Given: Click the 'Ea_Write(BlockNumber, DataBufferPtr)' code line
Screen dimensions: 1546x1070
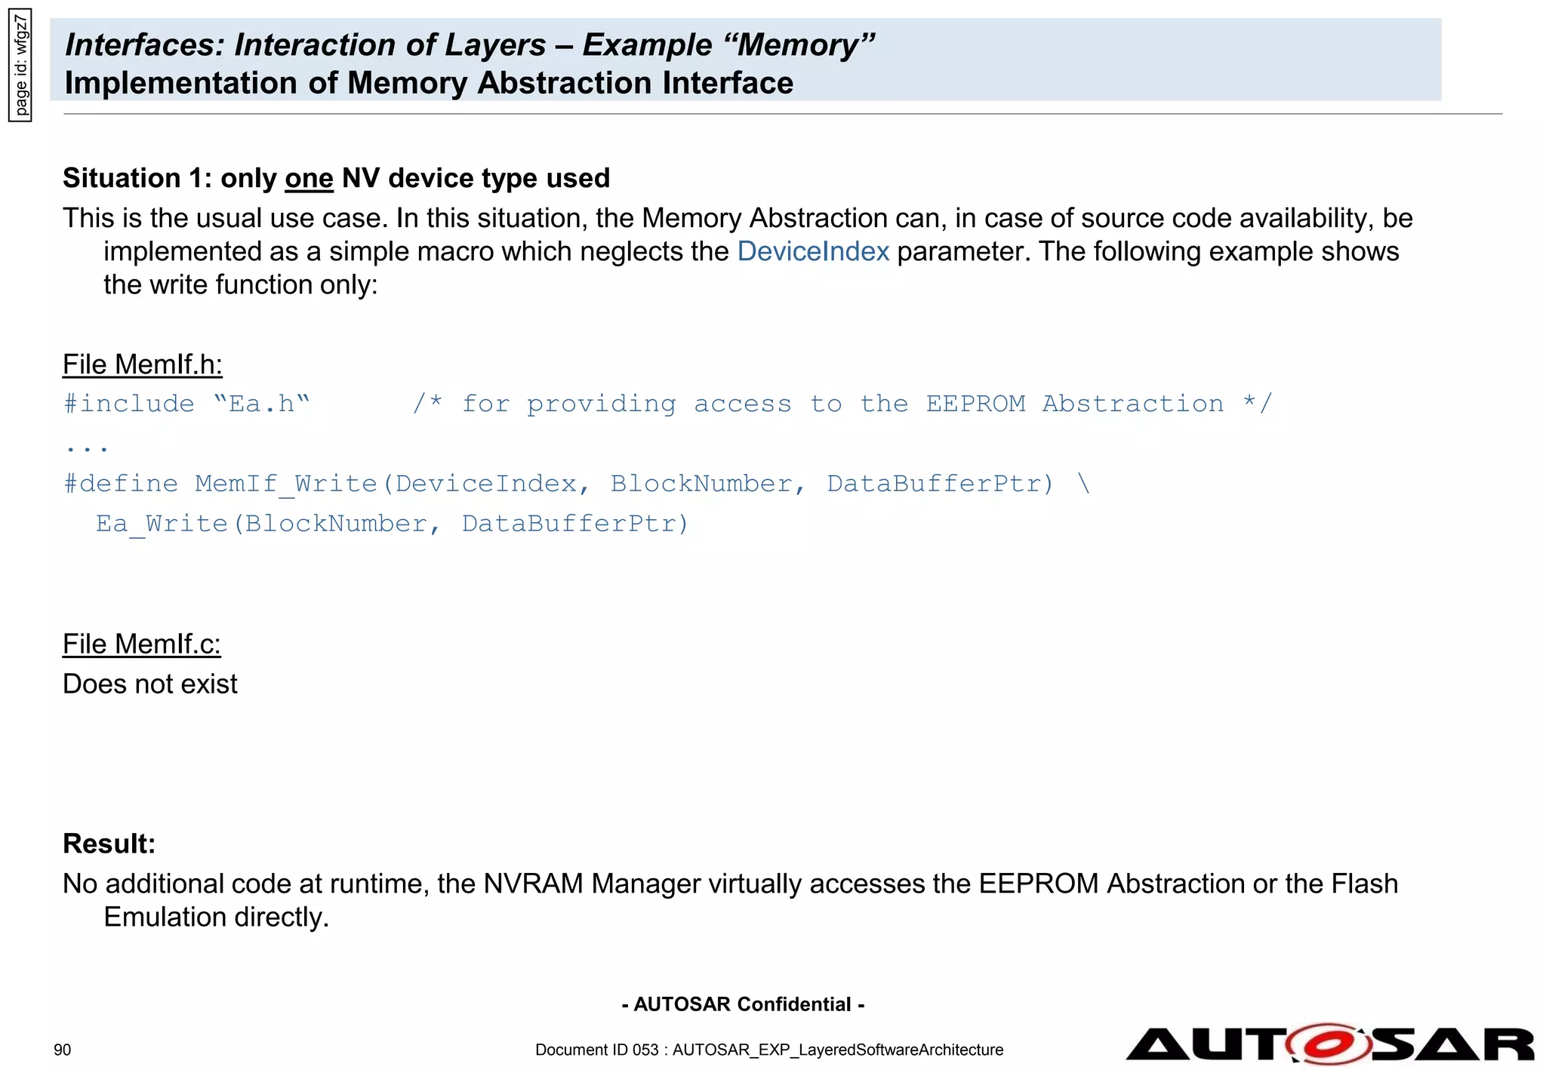Looking at the screenshot, I should click(x=393, y=524).
